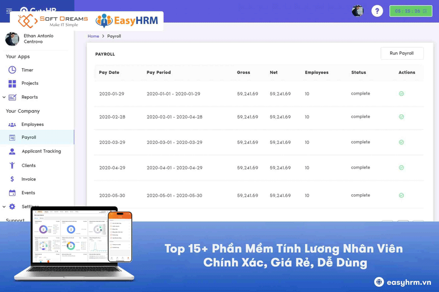Image resolution: width=439 pixels, height=292 pixels.
Task: Open the Projects grid icon
Action: click(11, 83)
